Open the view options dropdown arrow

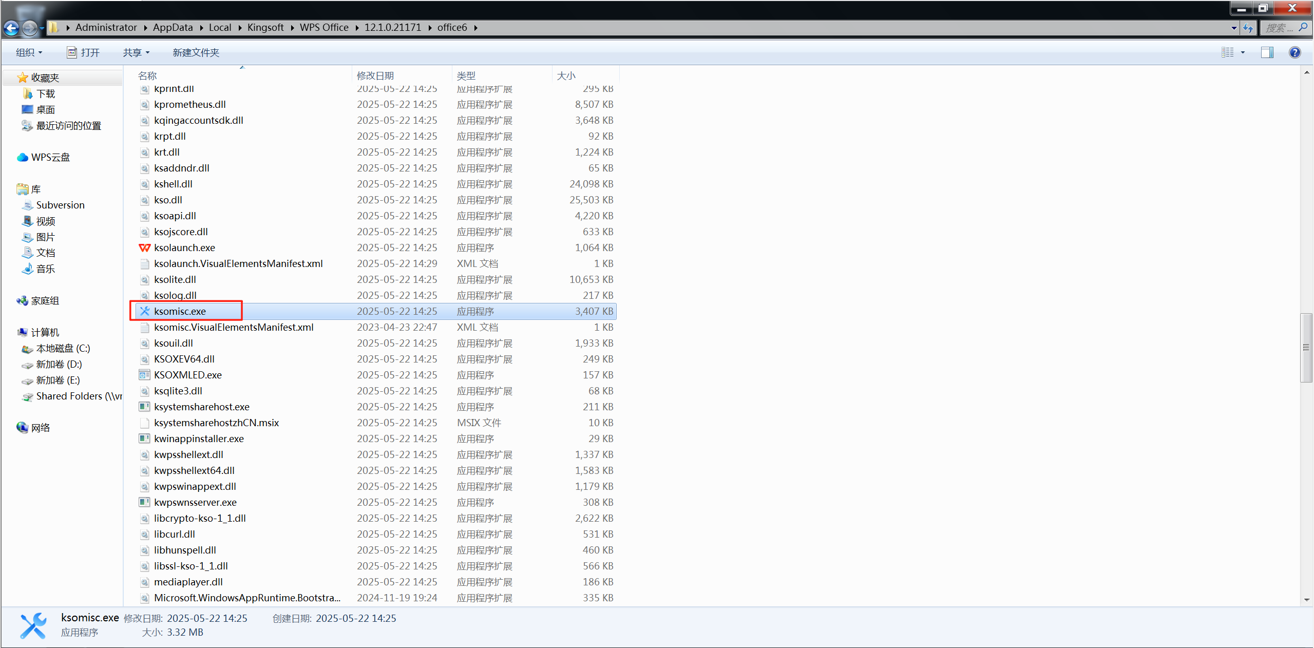click(x=1243, y=52)
